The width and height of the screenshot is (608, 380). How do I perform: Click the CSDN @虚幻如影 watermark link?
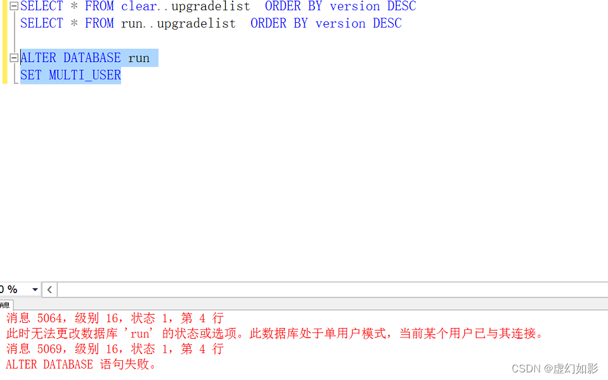coord(558,368)
